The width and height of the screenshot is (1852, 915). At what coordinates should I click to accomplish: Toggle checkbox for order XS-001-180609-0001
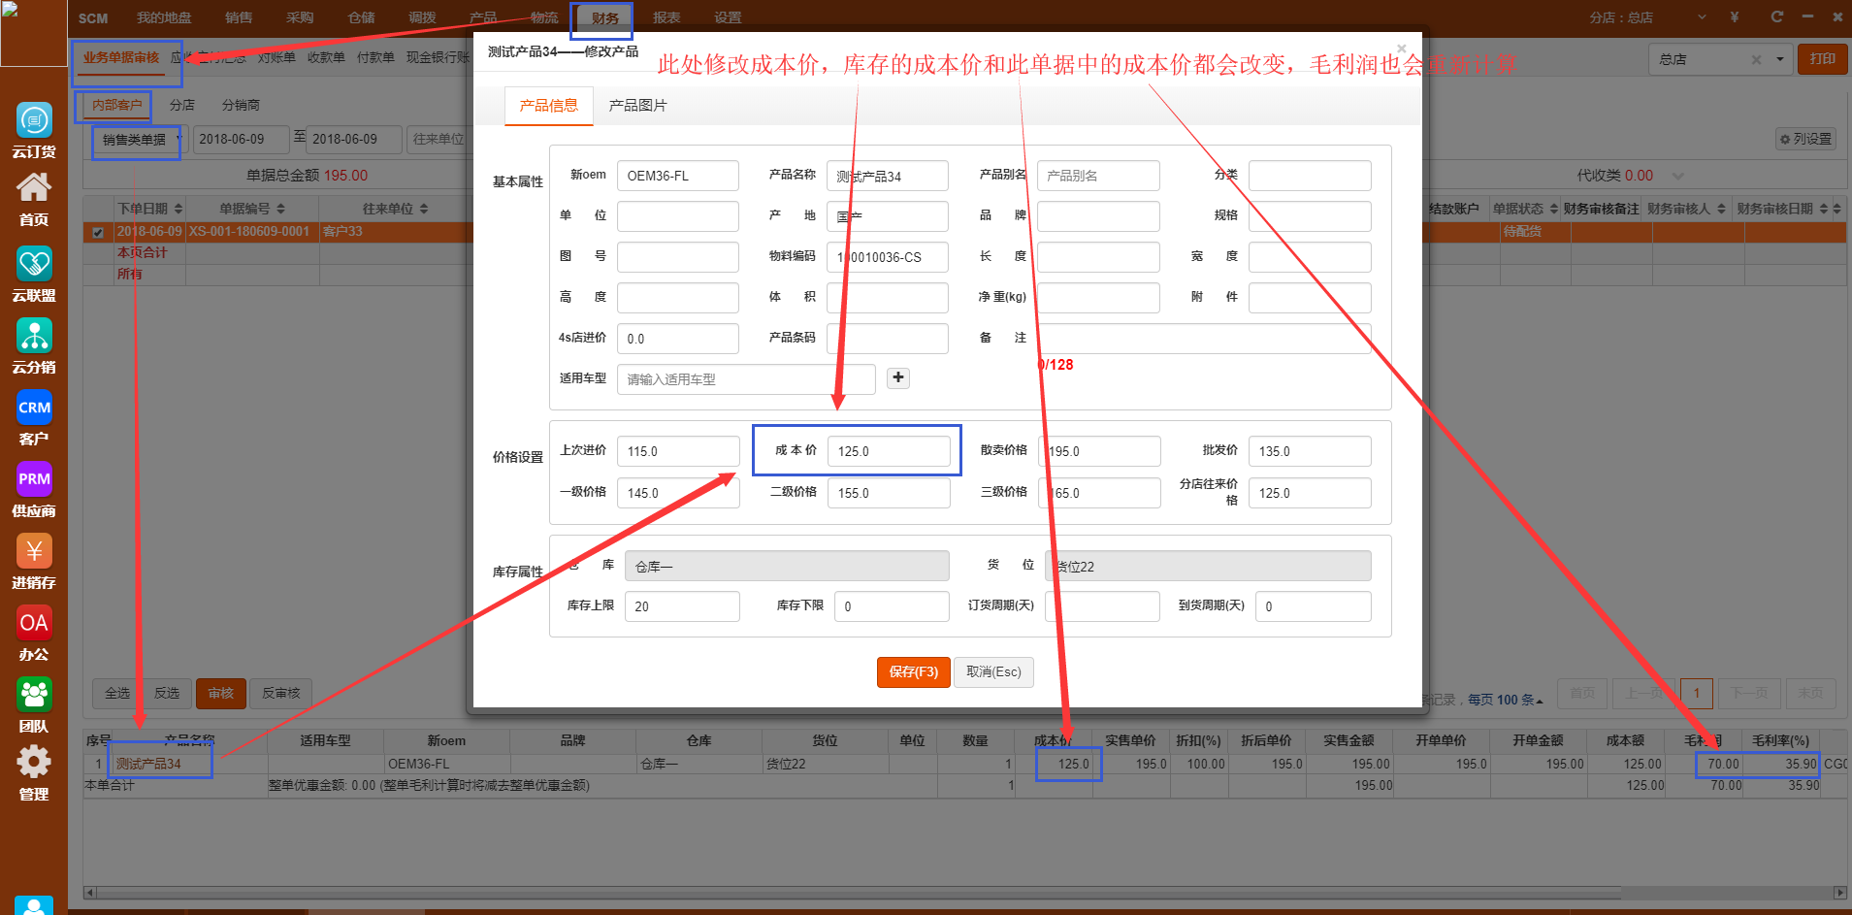coord(98,232)
